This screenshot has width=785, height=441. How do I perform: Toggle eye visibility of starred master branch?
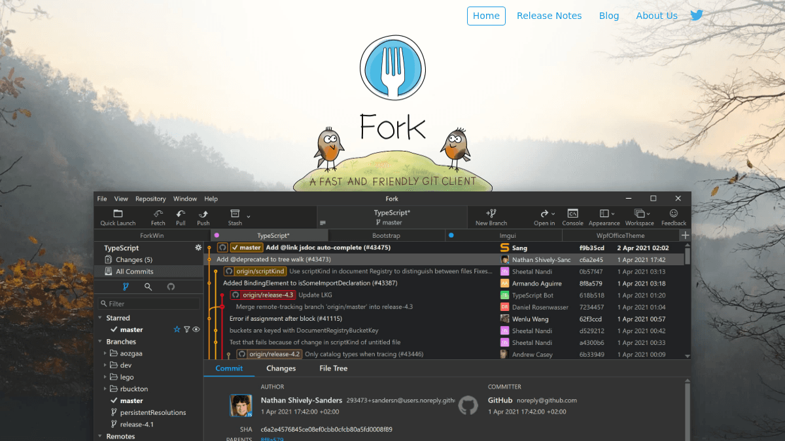[196, 330]
